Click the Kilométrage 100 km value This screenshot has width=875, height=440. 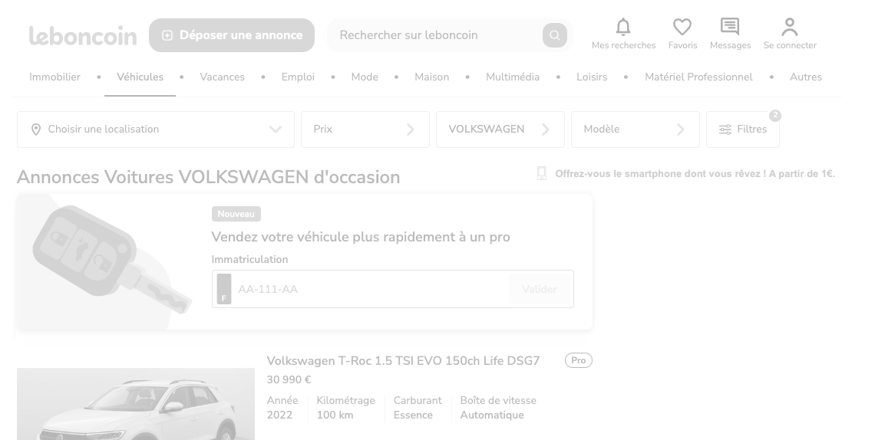tap(335, 415)
